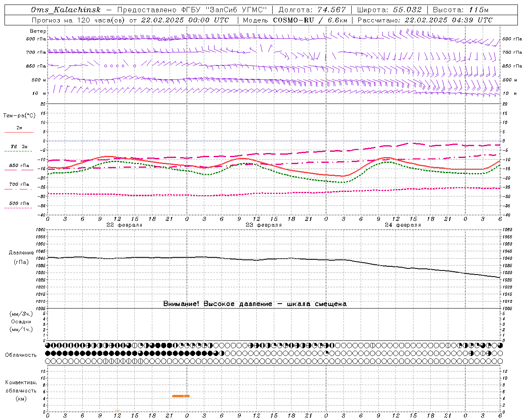Screen dimensions: 524x419
Task: Click the (гПа) pressure unit label
Action: (21, 262)
